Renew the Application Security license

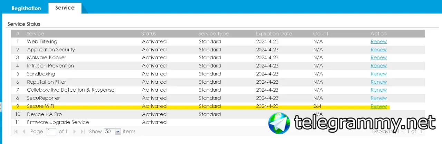pos(378,50)
